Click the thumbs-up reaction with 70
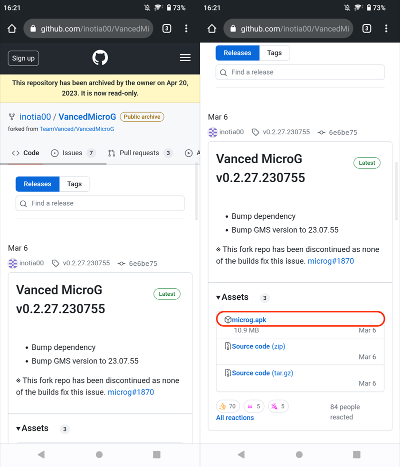Screen dimensions: 400x467 pos(227,406)
